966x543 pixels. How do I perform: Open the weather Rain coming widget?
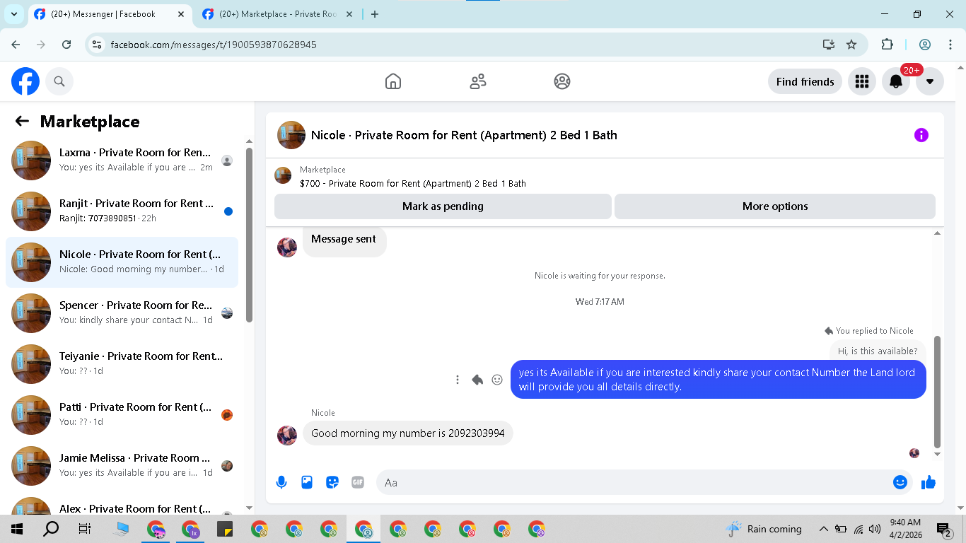[x=764, y=529]
